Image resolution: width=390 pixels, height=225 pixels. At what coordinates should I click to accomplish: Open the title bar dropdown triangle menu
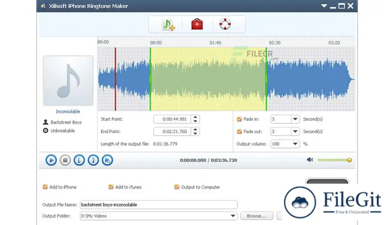coord(324,6)
